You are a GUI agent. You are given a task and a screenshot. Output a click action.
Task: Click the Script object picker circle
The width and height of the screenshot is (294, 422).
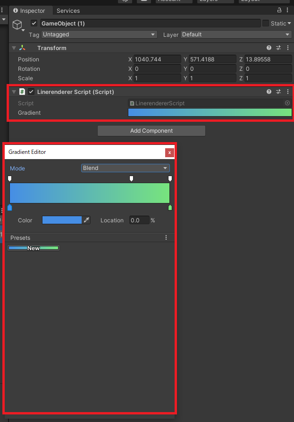(x=287, y=103)
